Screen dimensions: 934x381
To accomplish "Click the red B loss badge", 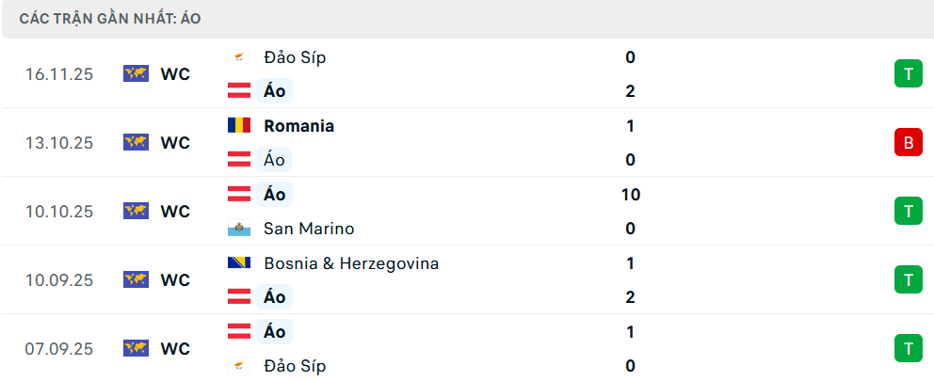I will pyautogui.click(x=908, y=142).
